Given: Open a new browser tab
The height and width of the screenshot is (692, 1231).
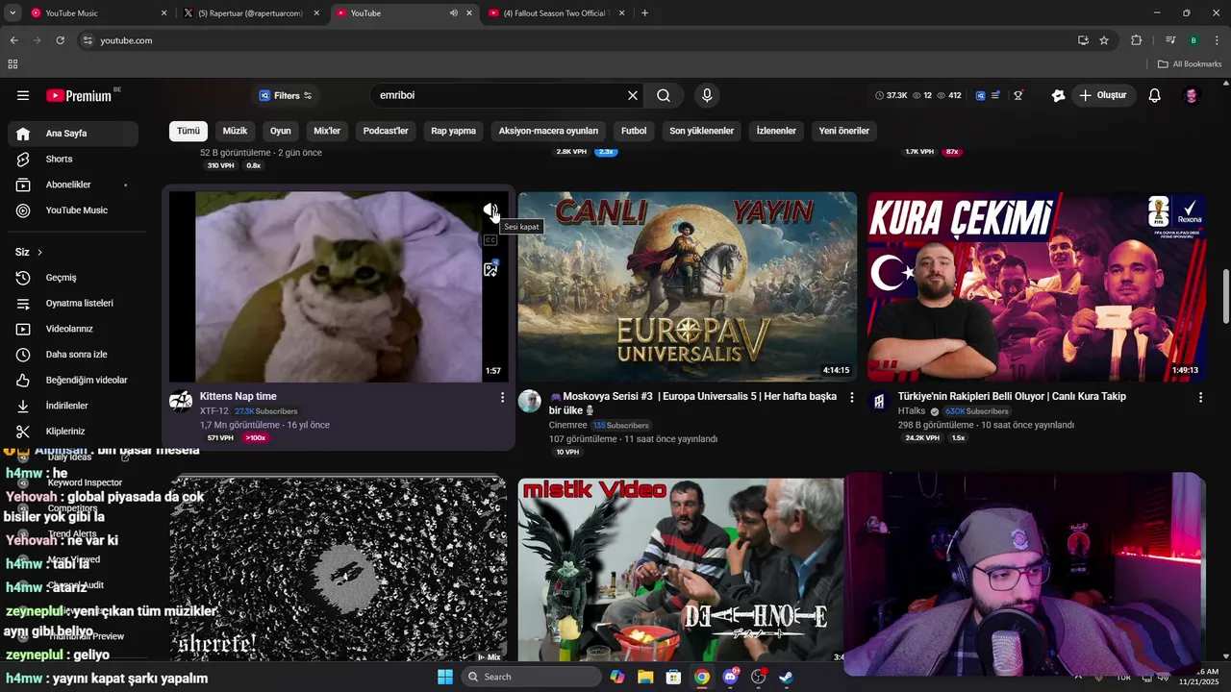Looking at the screenshot, I should coord(644,13).
